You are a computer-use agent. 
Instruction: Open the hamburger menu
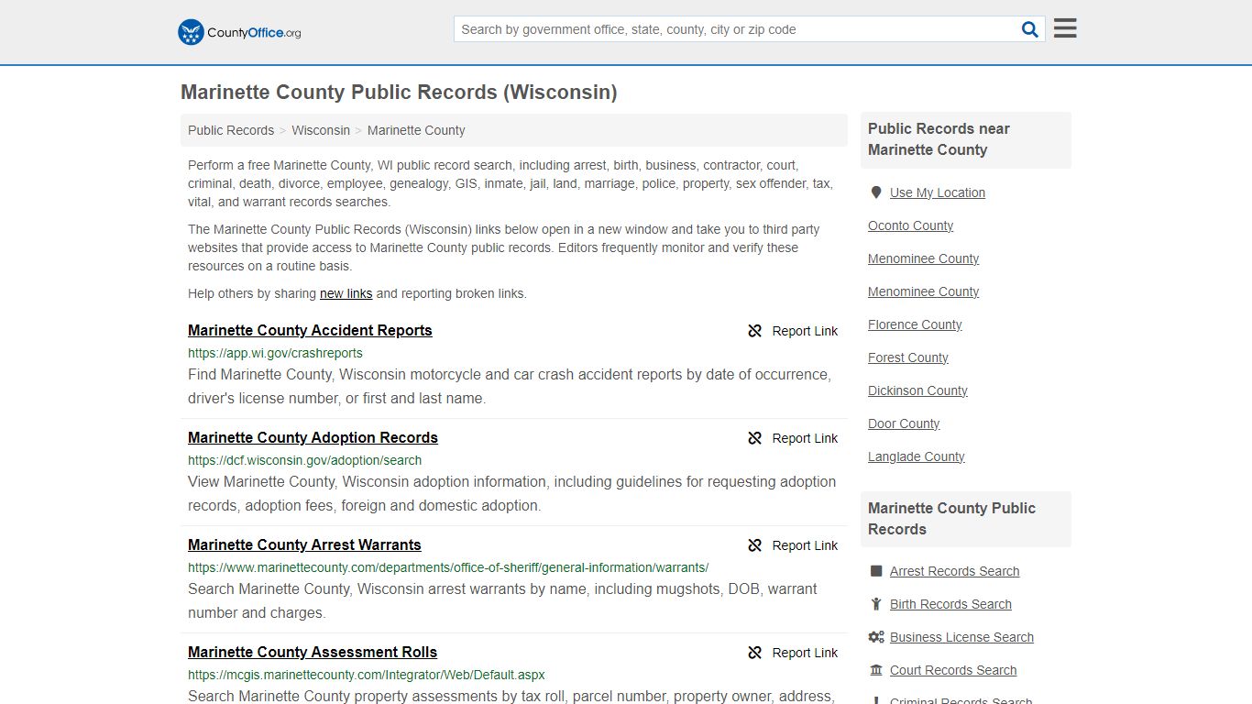[1065, 28]
